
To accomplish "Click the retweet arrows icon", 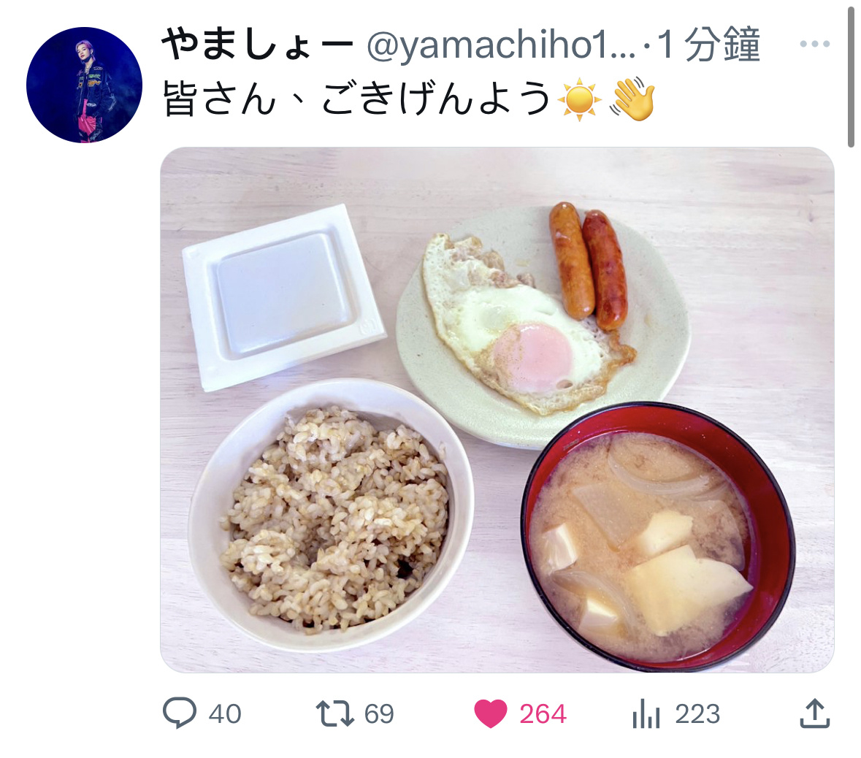I will pyautogui.click(x=335, y=713).
